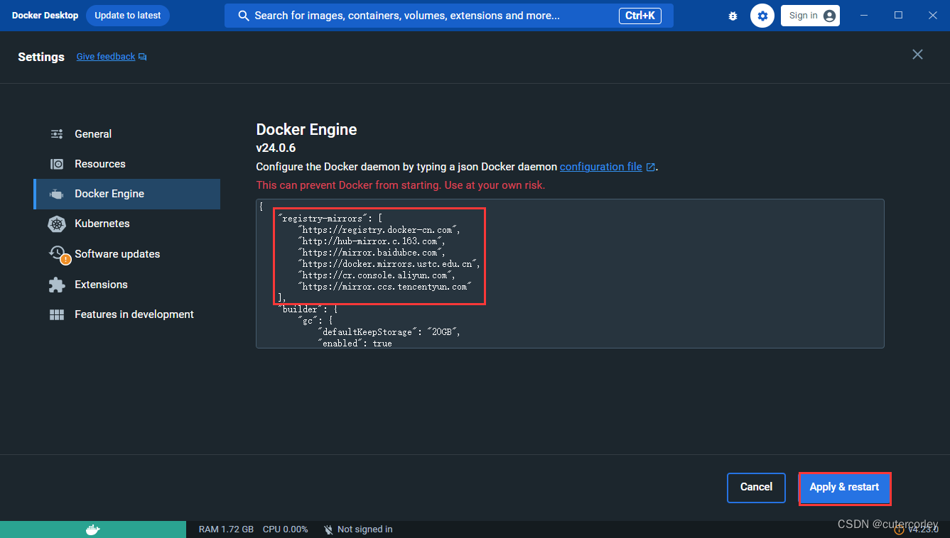This screenshot has width=950, height=538.
Task: Click the settings gear icon
Action: pos(762,16)
